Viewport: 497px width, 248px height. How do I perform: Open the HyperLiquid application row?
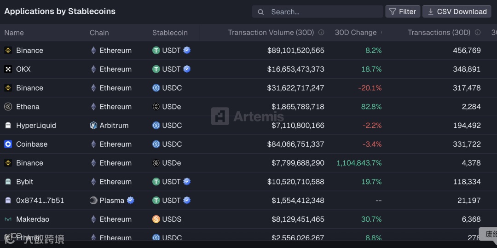pyautogui.click(x=36, y=126)
